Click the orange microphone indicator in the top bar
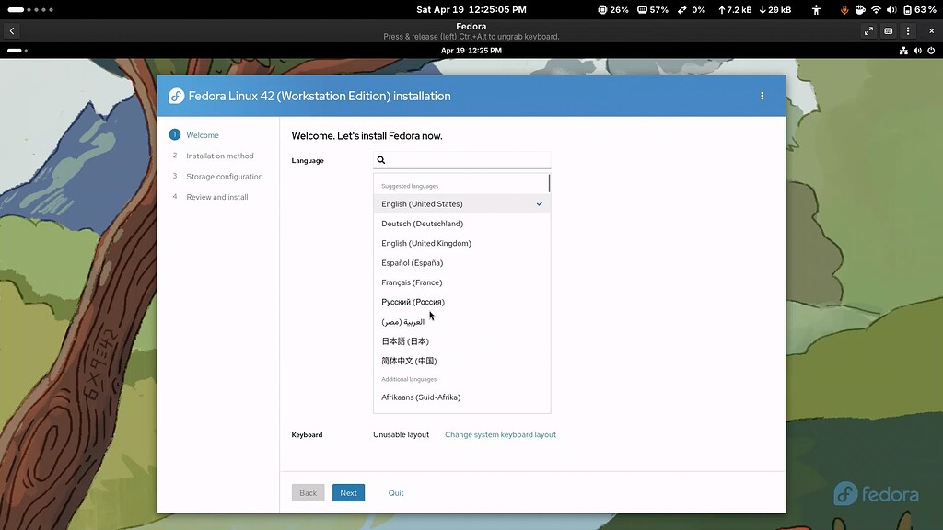 844,9
